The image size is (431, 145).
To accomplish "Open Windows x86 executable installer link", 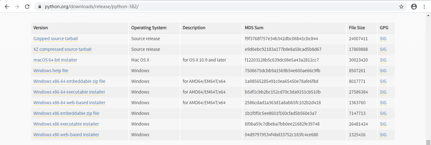I will point(66,124).
